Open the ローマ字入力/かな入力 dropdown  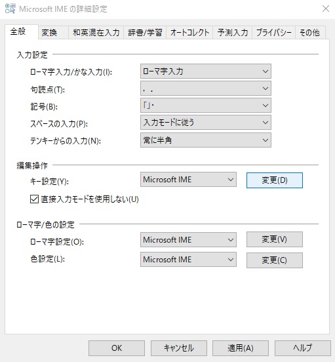[206, 71]
